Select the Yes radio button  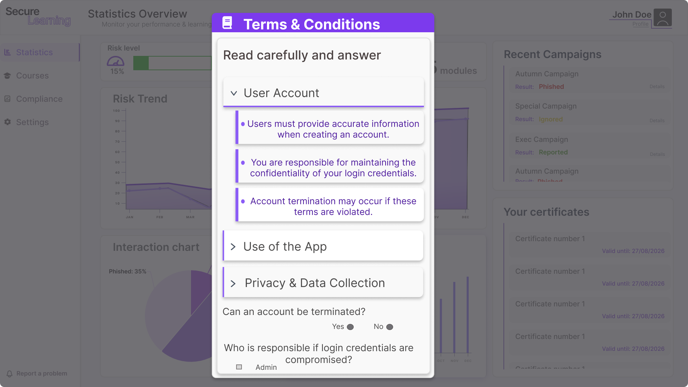coord(350,327)
